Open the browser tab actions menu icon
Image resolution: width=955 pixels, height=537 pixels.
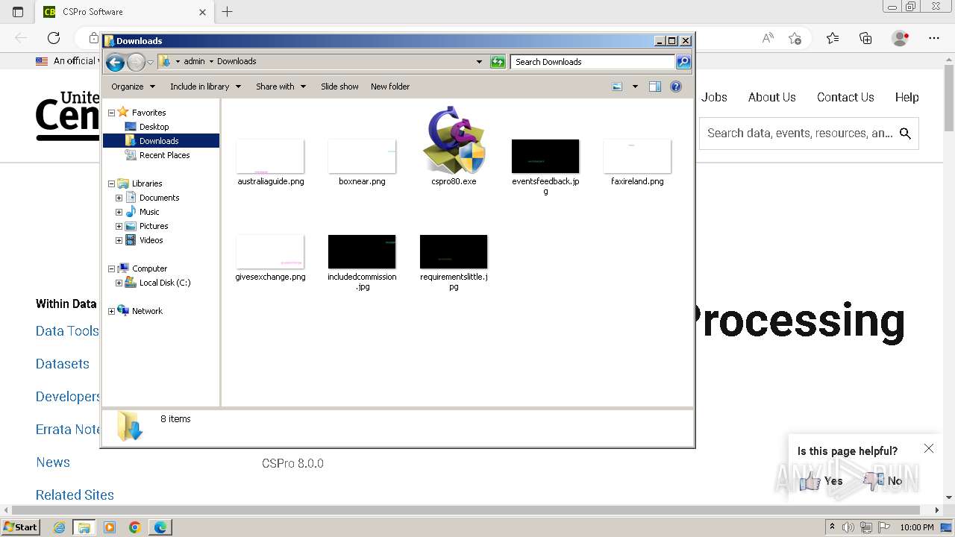coord(18,12)
